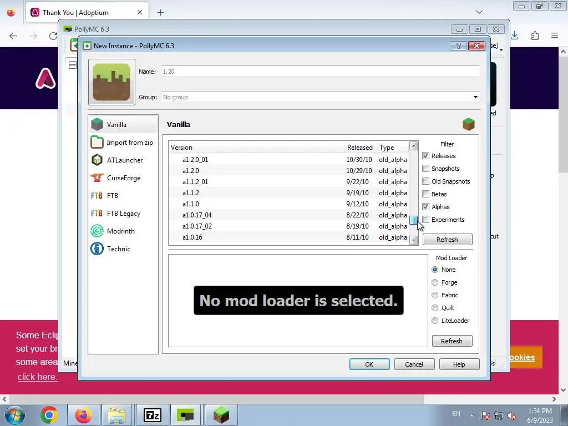568x426 pixels.
Task: Show hidden system tray icons
Action: (x=471, y=415)
